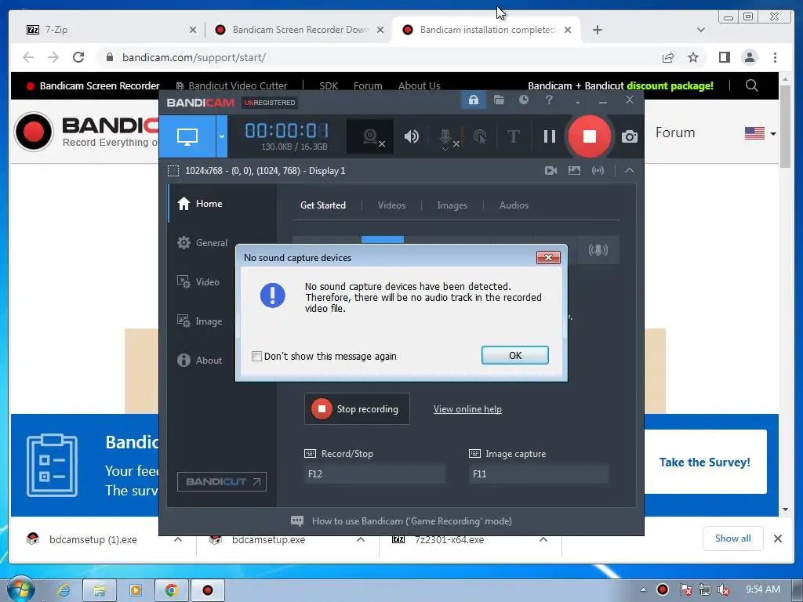
Task: Toggle text overlay T icon
Action: [513, 136]
